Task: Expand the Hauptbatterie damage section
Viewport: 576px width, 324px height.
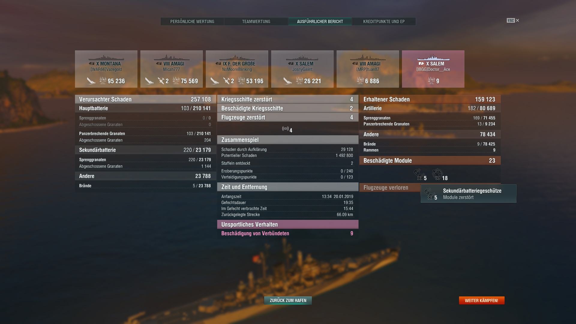Action: point(145,108)
